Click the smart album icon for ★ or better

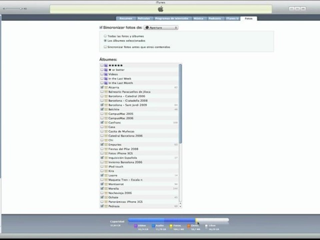(106, 70)
